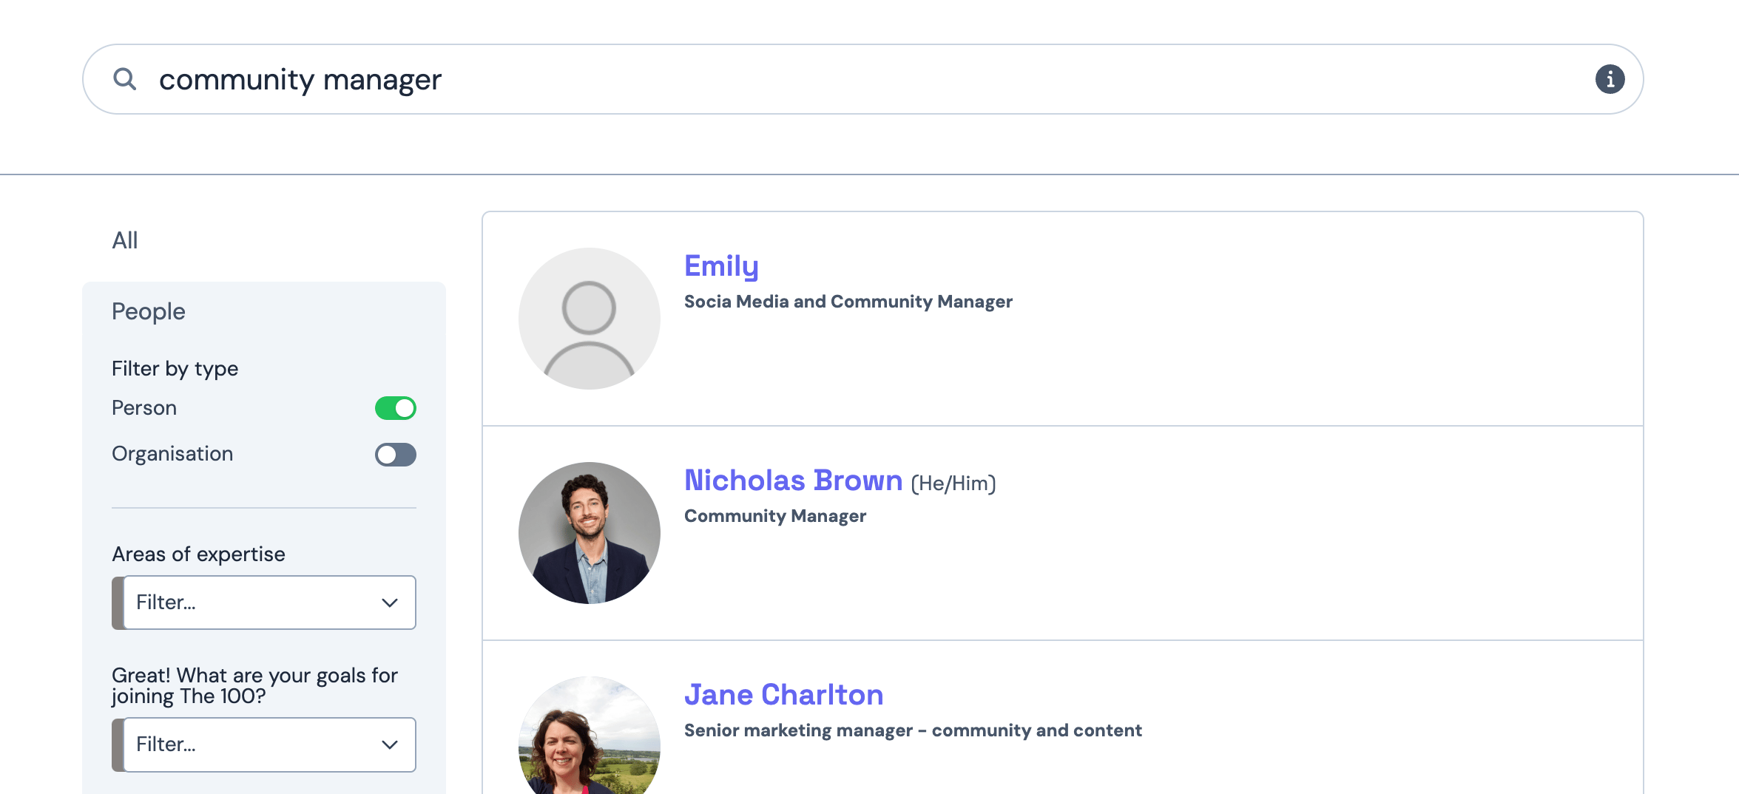Visit Jane Charlton's profile link
The width and height of the screenshot is (1739, 794).
[783, 695]
